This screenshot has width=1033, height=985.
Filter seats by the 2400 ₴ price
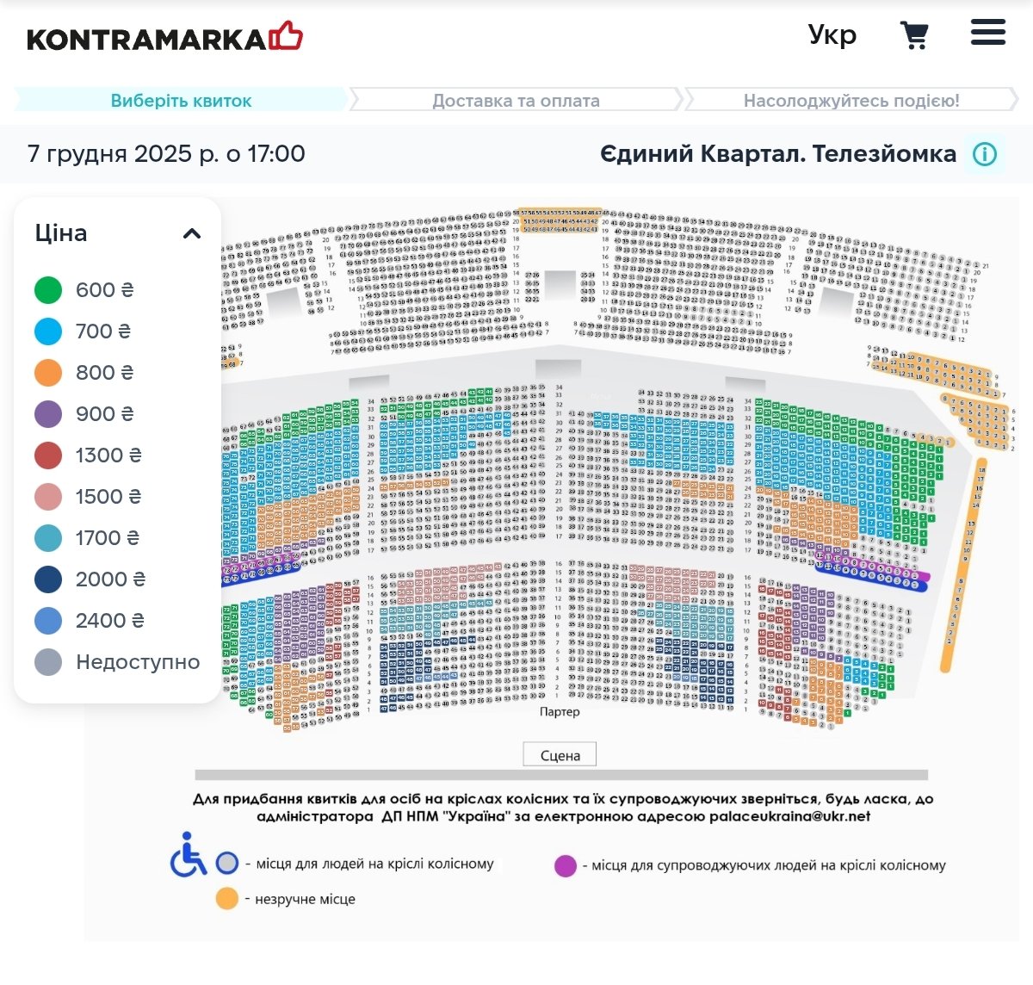(48, 621)
